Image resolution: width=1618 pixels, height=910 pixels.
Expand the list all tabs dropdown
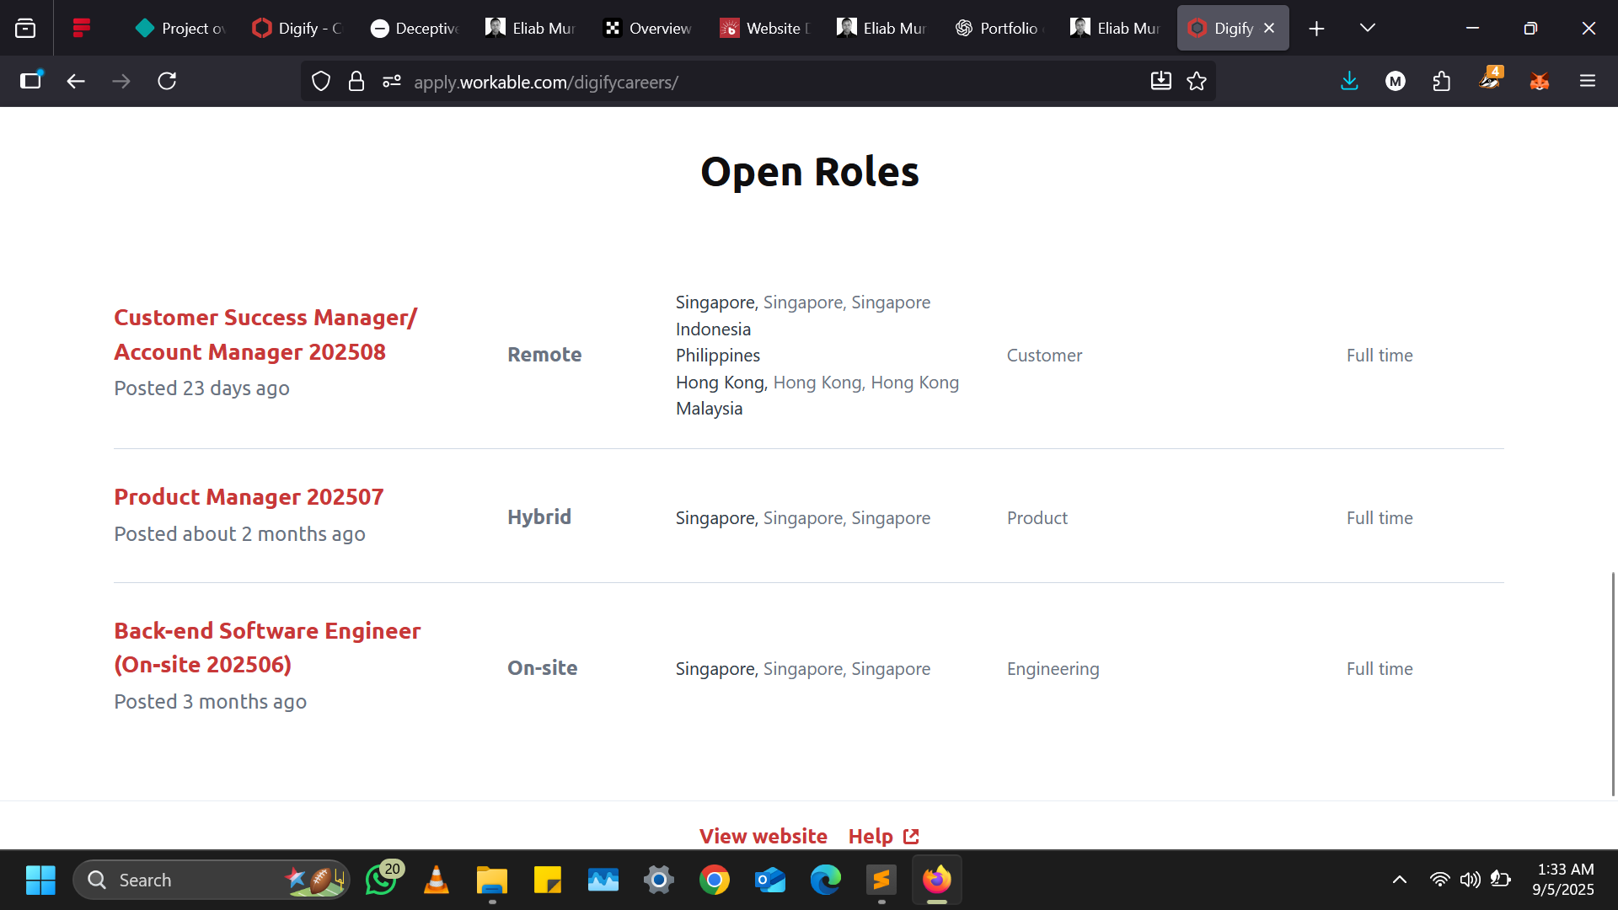(1368, 28)
